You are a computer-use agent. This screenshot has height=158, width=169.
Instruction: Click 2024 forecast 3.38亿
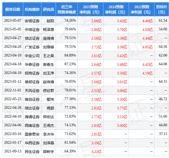pos(122,38)
